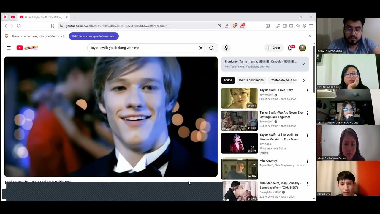This screenshot has width=380, height=214.
Task: Click the You Belong With Me video player
Action: 111,117
